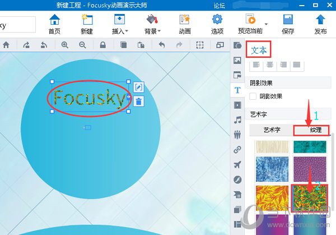The width and height of the screenshot is (336, 235).
Task: Open the slides stack icon in sidebar
Action: (237, 209)
